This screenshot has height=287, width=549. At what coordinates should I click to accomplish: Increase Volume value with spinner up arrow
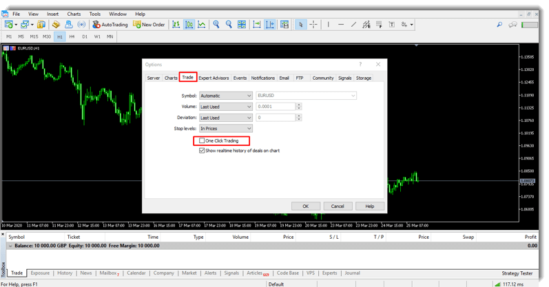tap(298, 105)
